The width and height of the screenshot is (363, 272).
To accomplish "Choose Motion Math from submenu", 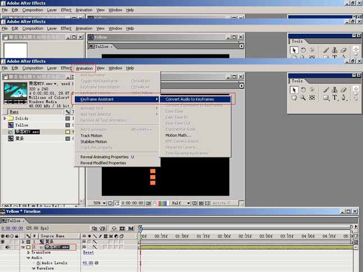I will tap(178, 135).
